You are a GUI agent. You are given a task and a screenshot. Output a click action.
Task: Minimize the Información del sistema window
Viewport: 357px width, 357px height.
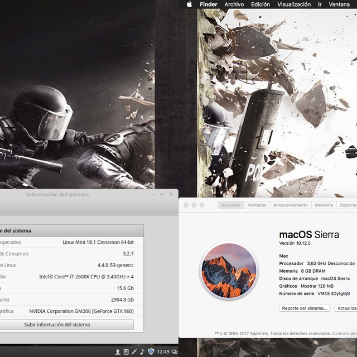152,195
